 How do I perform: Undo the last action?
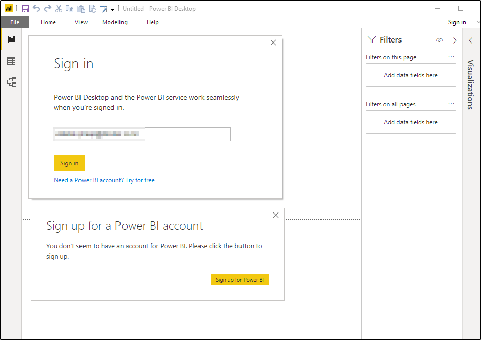pos(36,8)
